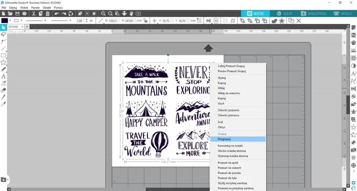Switch to the SKLEP tab
Viewport: 357px width, 191px height.
click(x=284, y=14)
